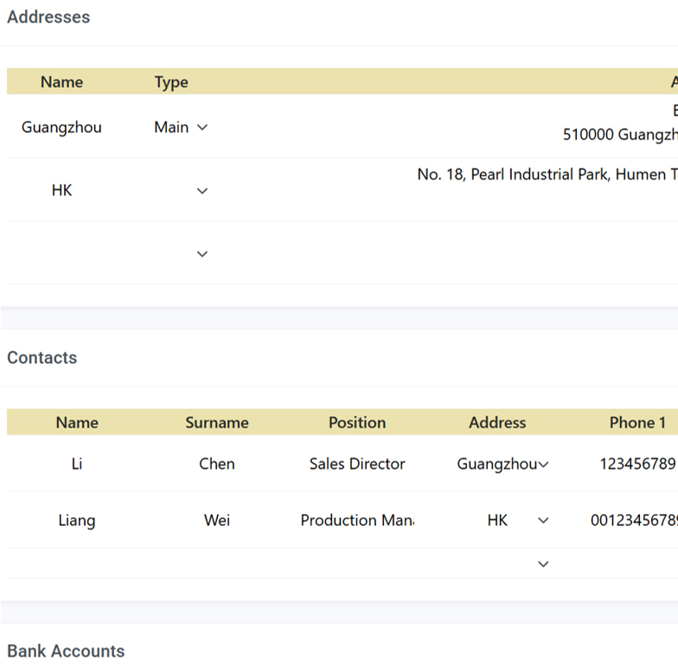Image resolution: width=678 pixels, height=672 pixels.
Task: Edit the Production Manager position field
Action: pyautogui.click(x=357, y=521)
